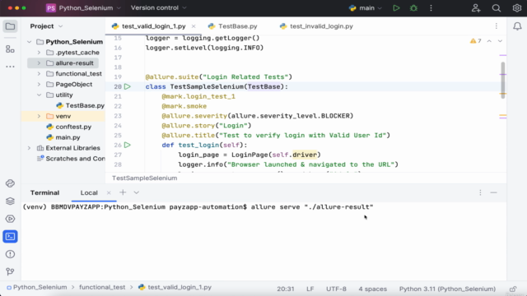Image resolution: width=527 pixels, height=296 pixels.
Task: Select conftest.py in project tree
Action: coord(69,127)
